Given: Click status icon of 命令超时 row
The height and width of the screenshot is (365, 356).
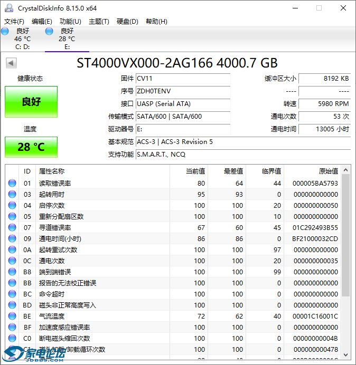Looking at the screenshot, I should (12, 294).
